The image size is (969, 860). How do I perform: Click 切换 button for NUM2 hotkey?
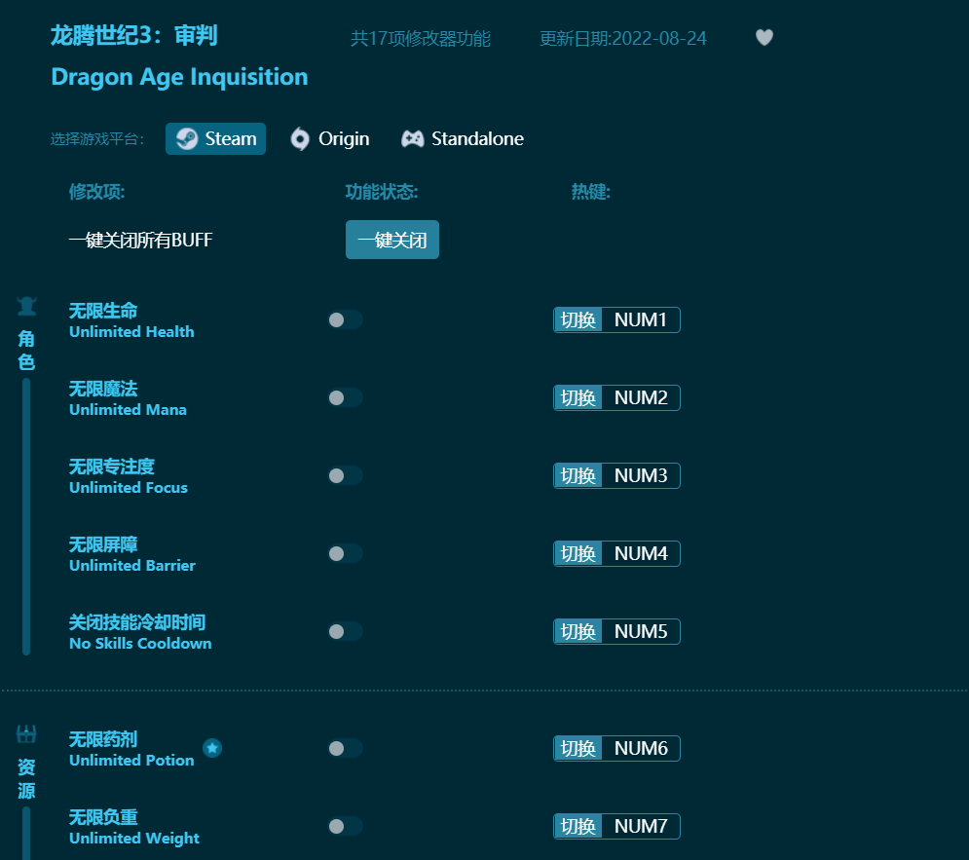coord(578,398)
